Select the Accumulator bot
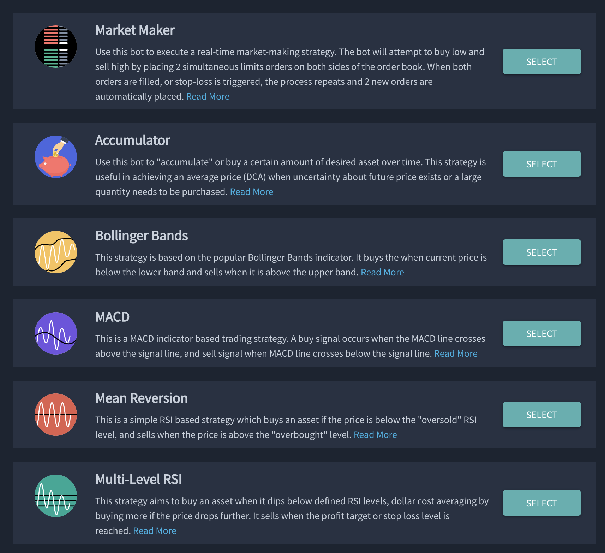The height and width of the screenshot is (553, 605). click(x=541, y=164)
